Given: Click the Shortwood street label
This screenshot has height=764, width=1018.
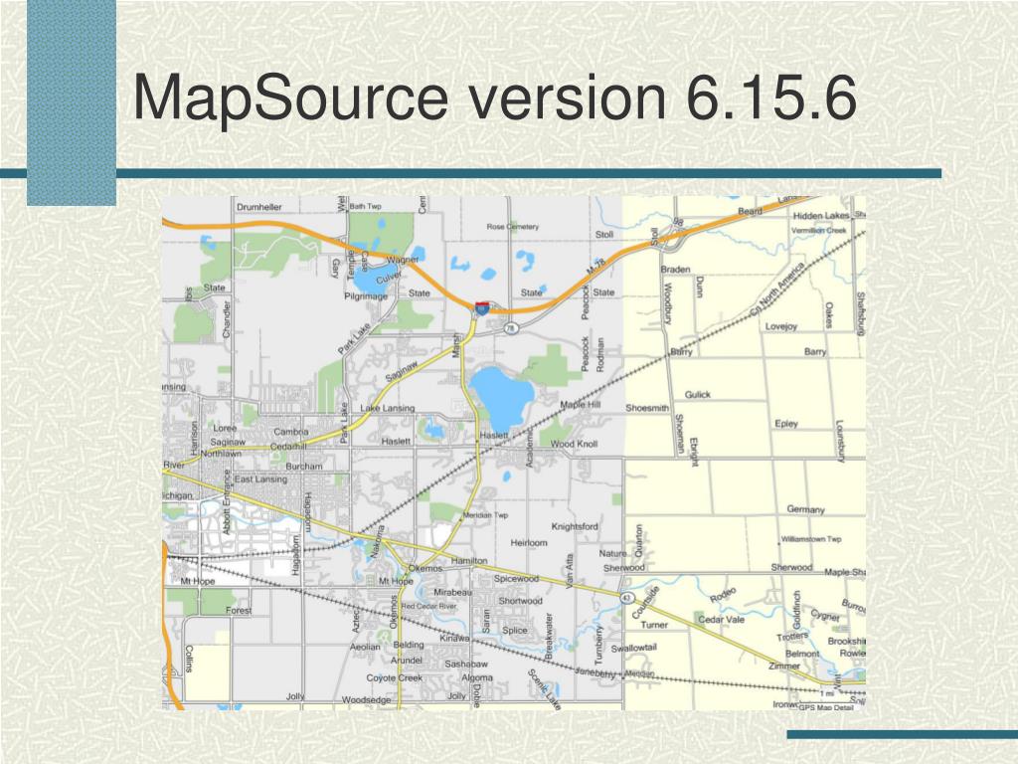Looking at the screenshot, I should (x=520, y=601).
